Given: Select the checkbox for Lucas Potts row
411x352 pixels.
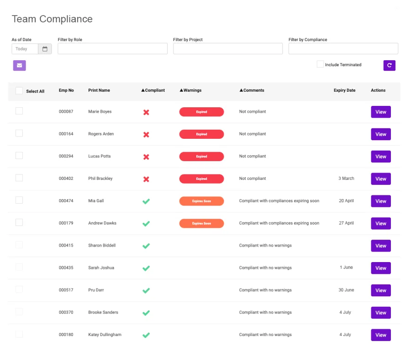Looking at the screenshot, I should point(19,156).
